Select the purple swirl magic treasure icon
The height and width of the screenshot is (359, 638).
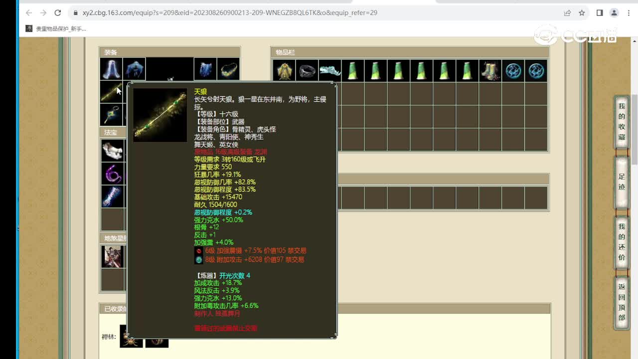[113, 174]
